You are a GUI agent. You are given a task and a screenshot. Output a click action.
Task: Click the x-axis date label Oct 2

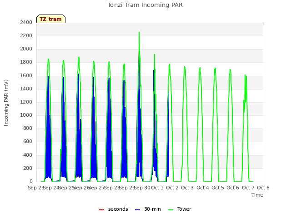tap(172, 188)
